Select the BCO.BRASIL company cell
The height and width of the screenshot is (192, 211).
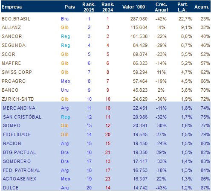16,19
